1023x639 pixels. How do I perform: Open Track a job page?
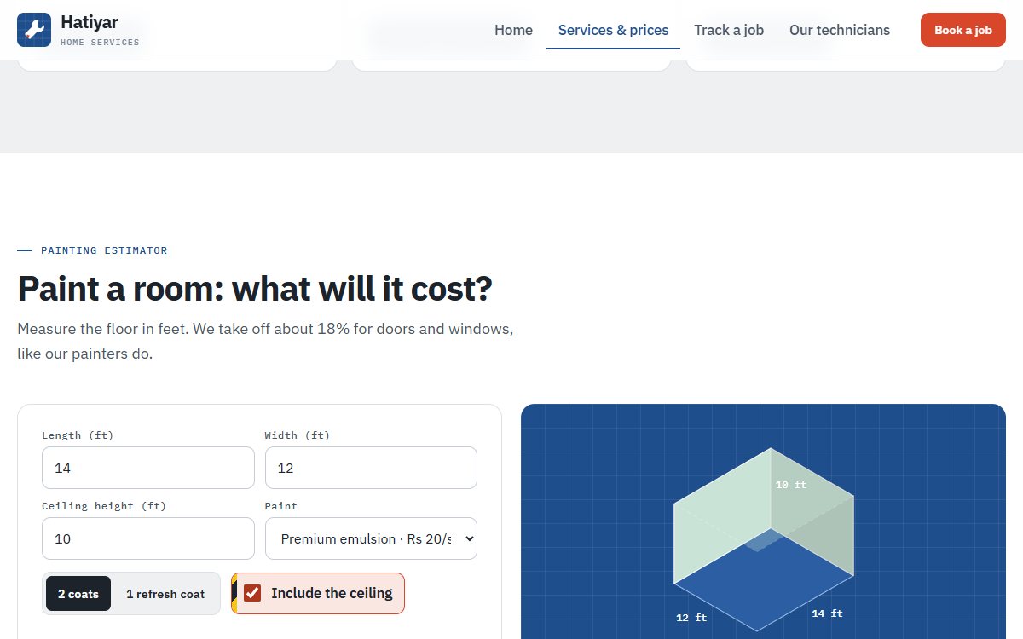coord(729,30)
